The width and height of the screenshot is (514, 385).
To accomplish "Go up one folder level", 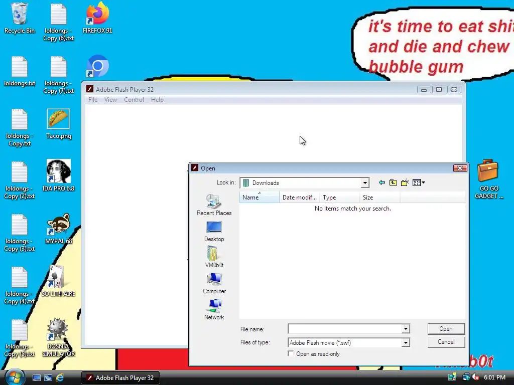I will [x=393, y=182].
